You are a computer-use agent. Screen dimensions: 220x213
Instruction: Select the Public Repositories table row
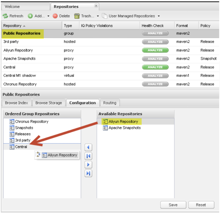tap(110, 33)
